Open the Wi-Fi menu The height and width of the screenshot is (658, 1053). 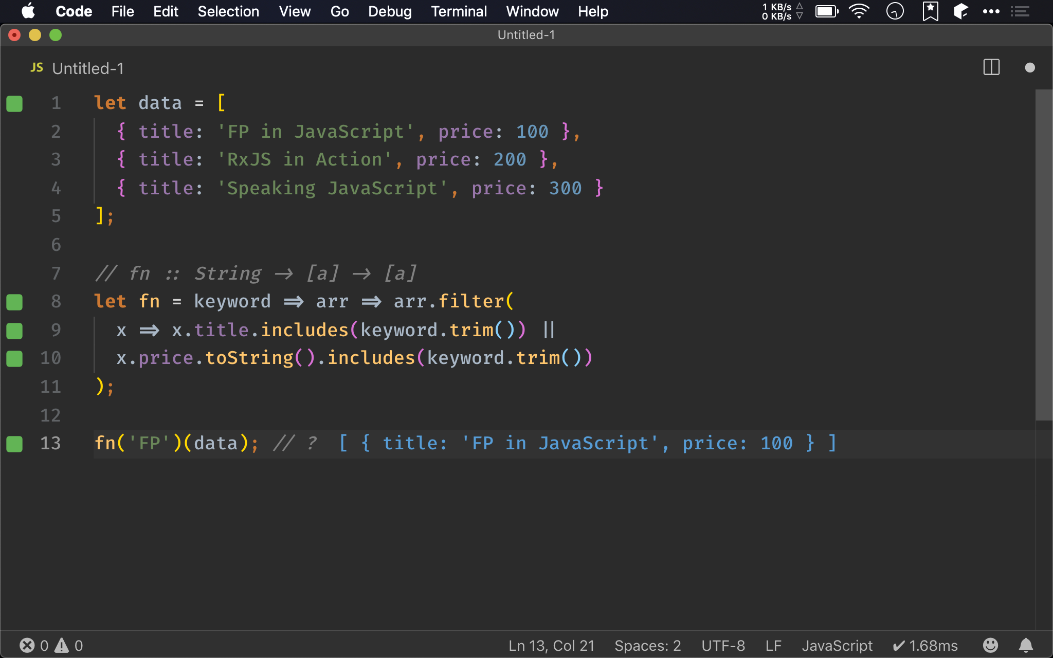pos(859,11)
